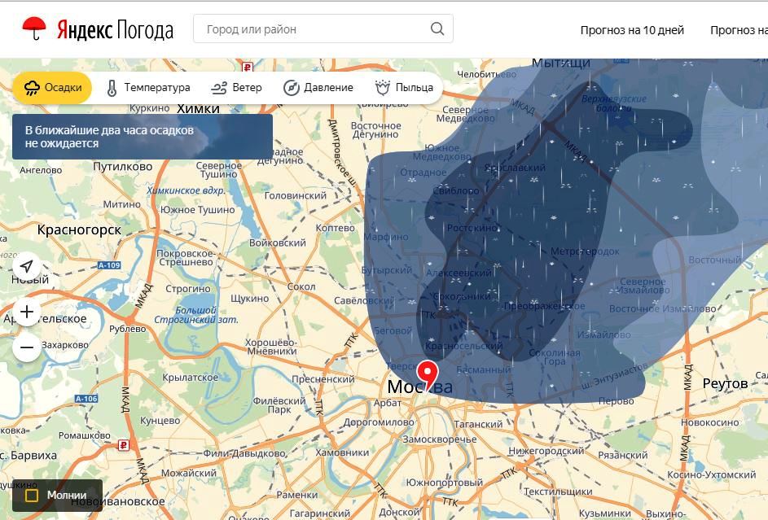Click the Головинский district label
The height and width of the screenshot is (520, 768).
[296, 195]
